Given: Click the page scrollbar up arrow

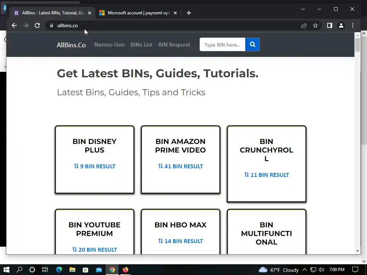Looking at the screenshot, I should [x=357, y=35].
